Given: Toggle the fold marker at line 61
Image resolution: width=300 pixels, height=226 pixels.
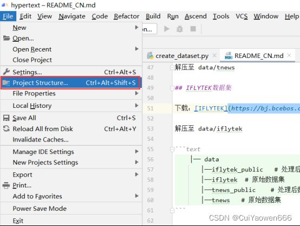Looking at the screenshot, I should [172, 210].
